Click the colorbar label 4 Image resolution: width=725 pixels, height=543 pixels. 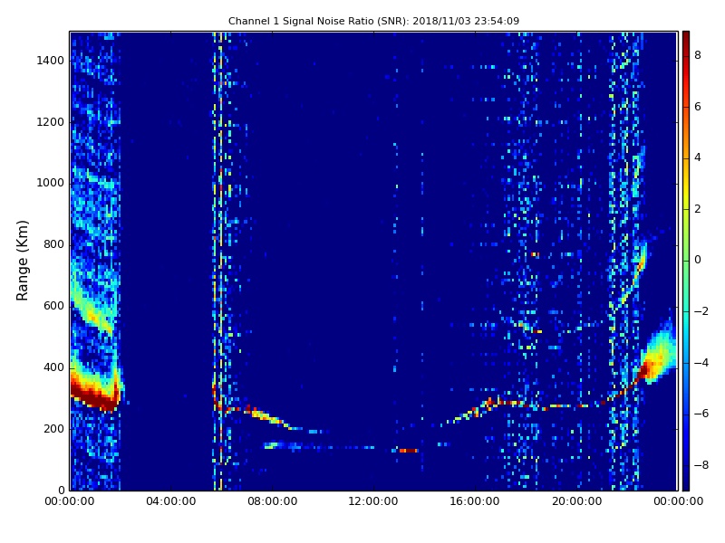pos(698,157)
